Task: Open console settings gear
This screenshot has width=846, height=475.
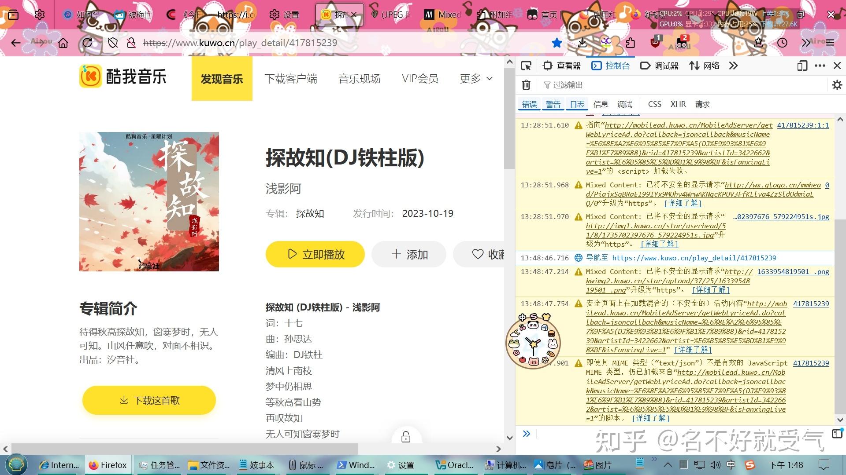Action: [837, 85]
